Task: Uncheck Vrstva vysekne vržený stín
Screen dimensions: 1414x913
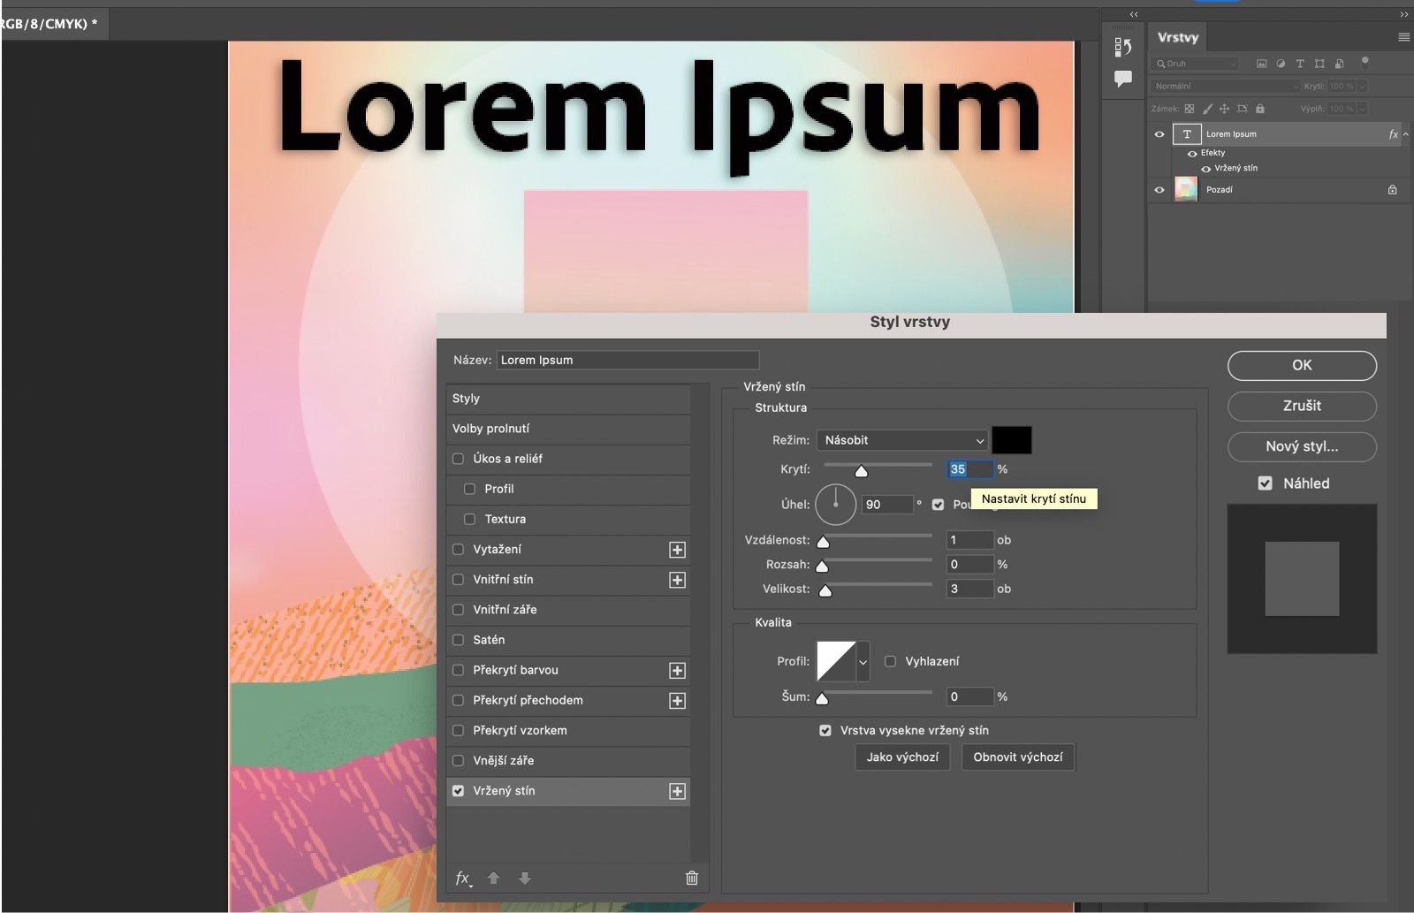Action: [x=825, y=730]
